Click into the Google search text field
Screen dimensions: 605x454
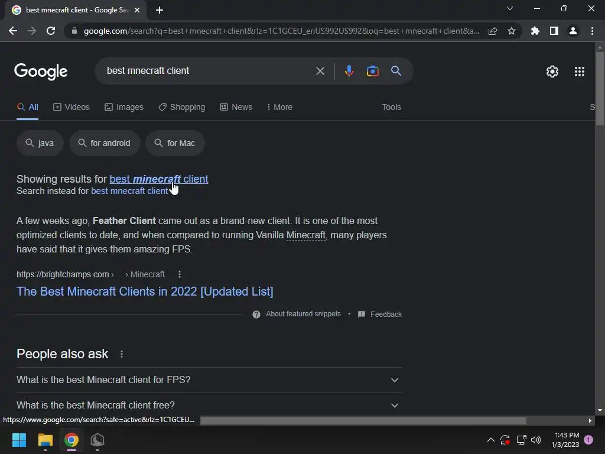point(209,71)
